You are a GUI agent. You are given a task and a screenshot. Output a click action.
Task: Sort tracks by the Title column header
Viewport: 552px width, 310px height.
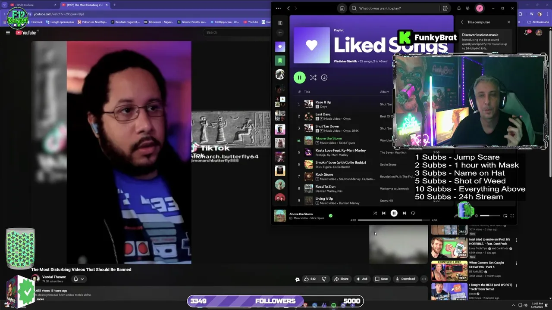click(x=307, y=92)
